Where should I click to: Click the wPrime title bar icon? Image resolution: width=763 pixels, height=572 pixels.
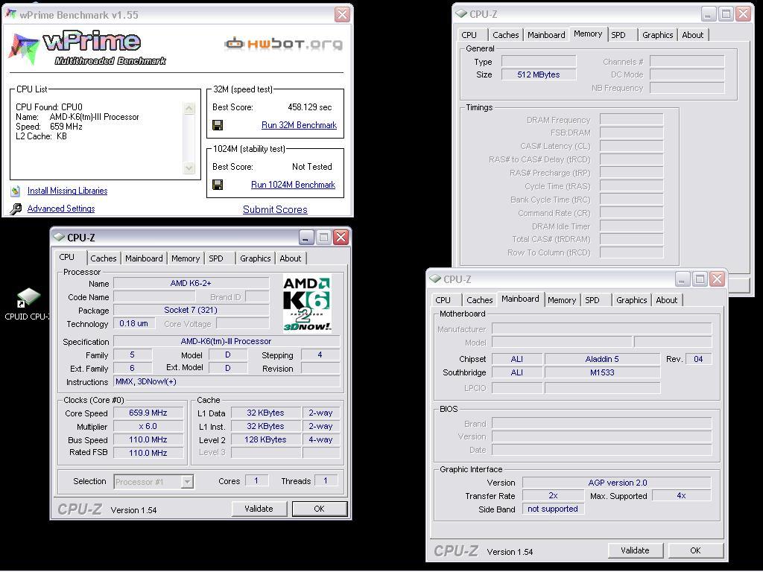[10, 15]
